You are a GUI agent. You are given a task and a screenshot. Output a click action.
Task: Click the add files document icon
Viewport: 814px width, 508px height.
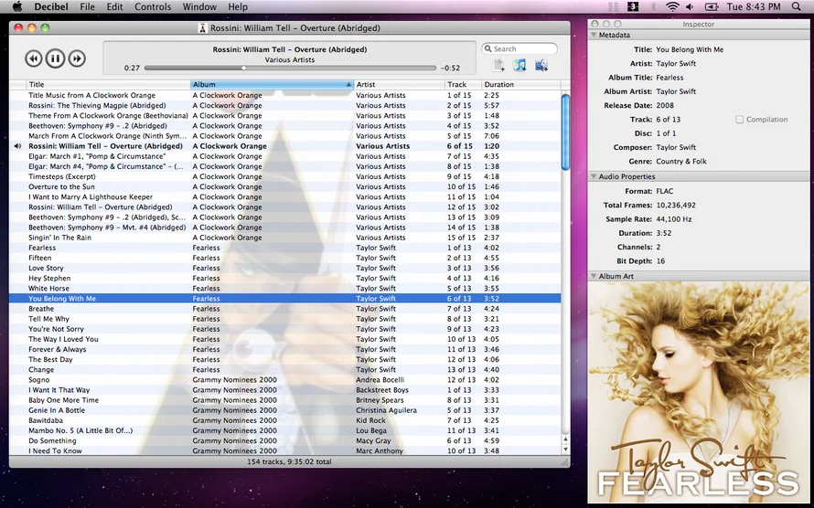tap(498, 65)
